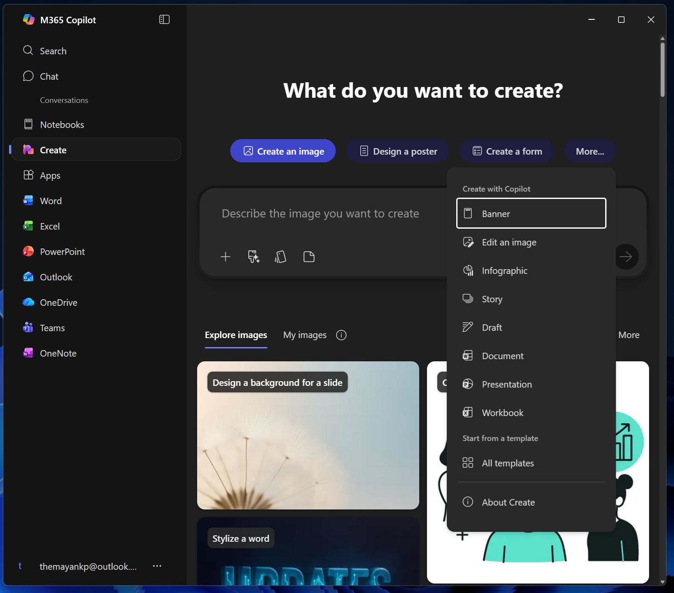Select PowerPoint in the sidebar

62,251
